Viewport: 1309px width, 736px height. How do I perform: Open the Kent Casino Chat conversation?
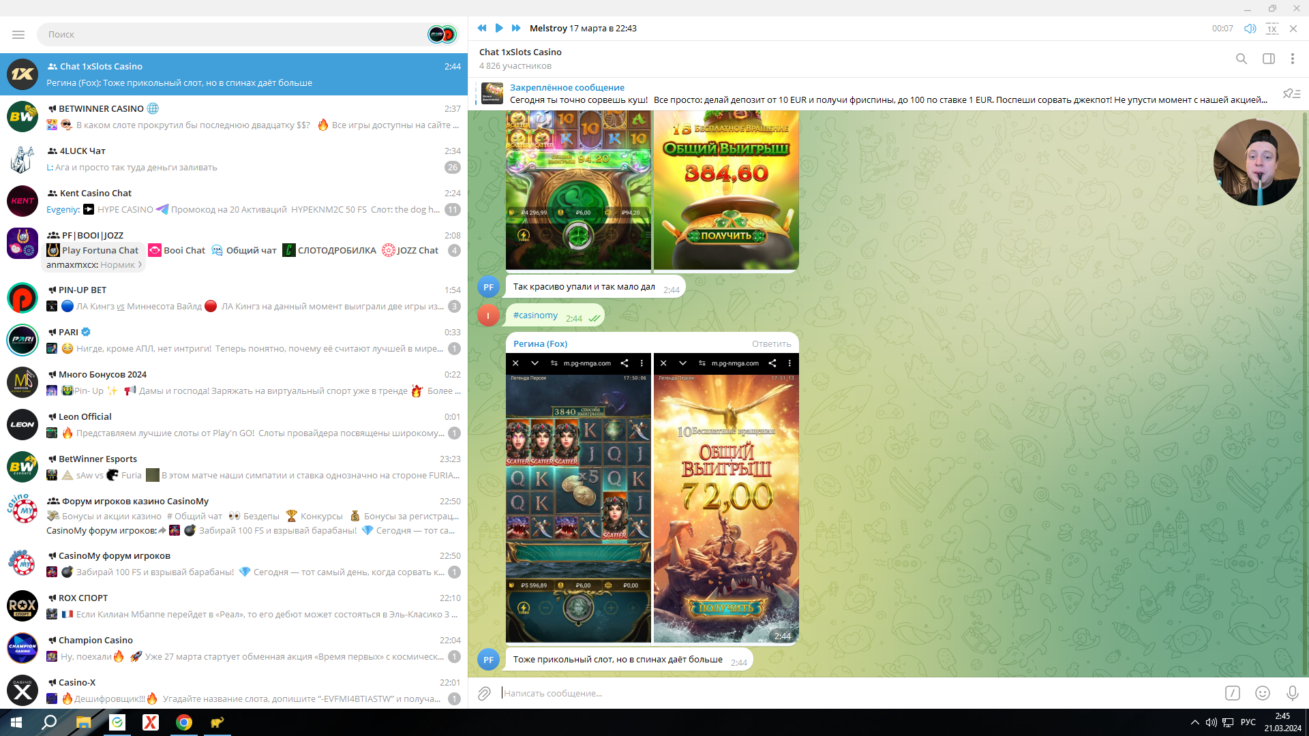233,201
